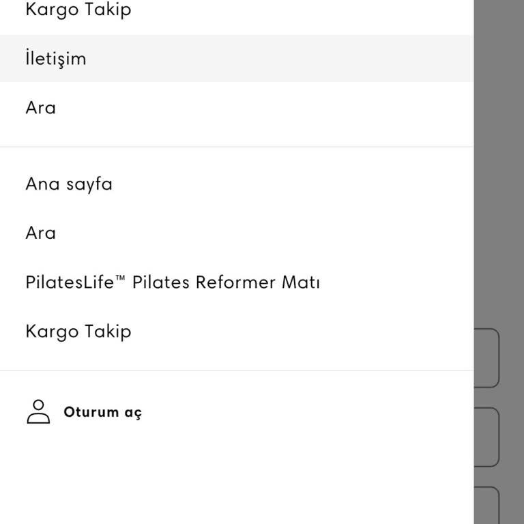Open the Oturum aç sign-in link
The height and width of the screenshot is (524, 524).
click(x=102, y=413)
